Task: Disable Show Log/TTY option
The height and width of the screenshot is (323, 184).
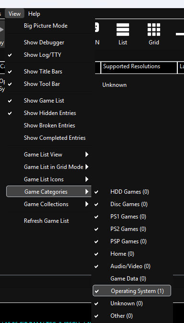Action: [49, 55]
